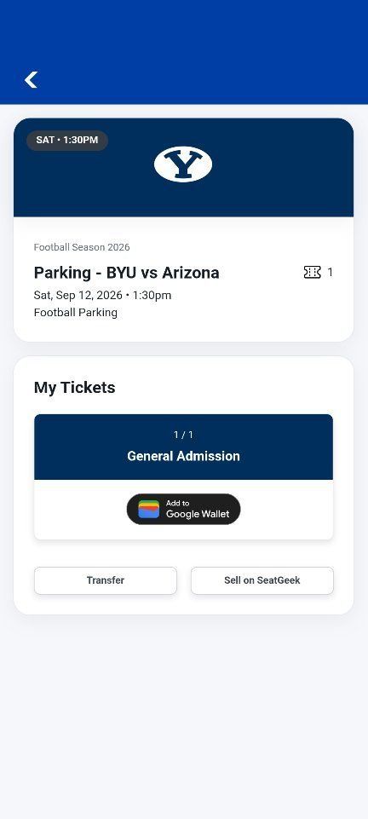
Task: Click the blue top header bar
Action: pyautogui.click(x=184, y=52)
